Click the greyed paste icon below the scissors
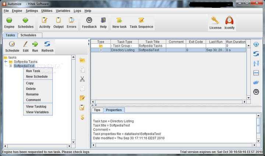The height and width of the screenshot is (156, 265). coord(82,88)
